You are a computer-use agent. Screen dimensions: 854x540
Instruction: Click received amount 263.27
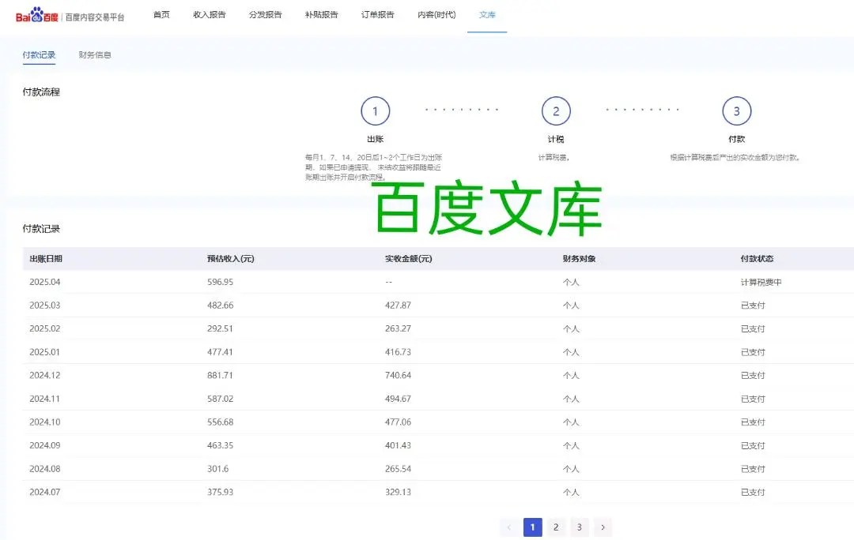(x=398, y=329)
